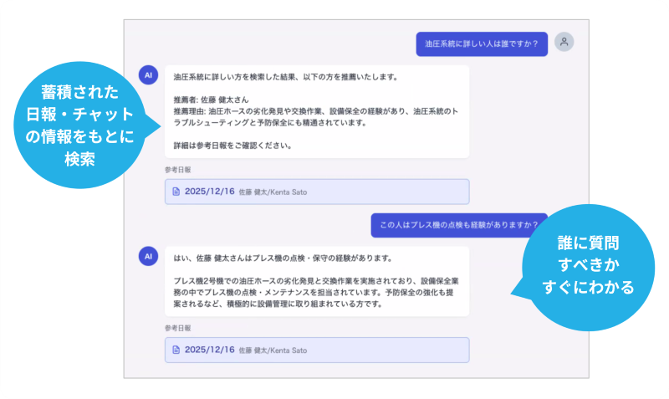Image resolution: width=669 pixels, height=399 pixels.
Task: Click the second AI avatar badge
Action: coord(147,256)
